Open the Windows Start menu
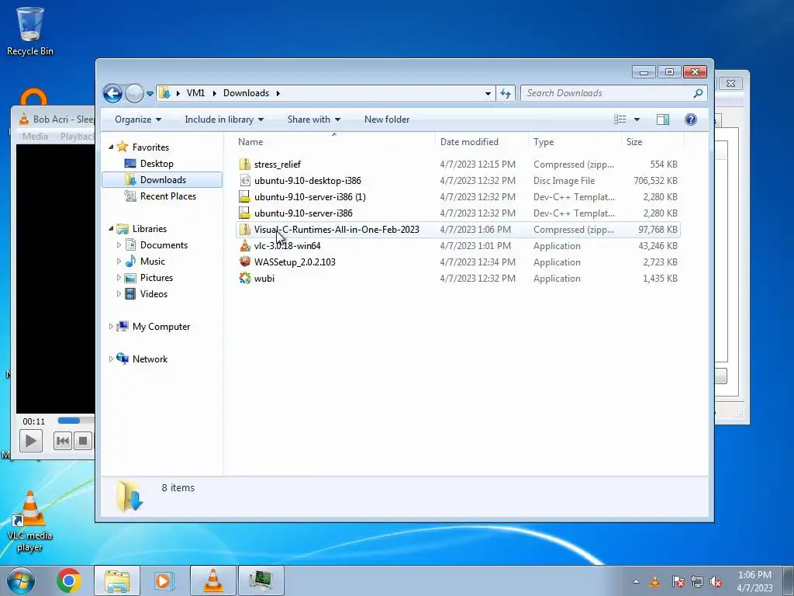 pos(21,580)
